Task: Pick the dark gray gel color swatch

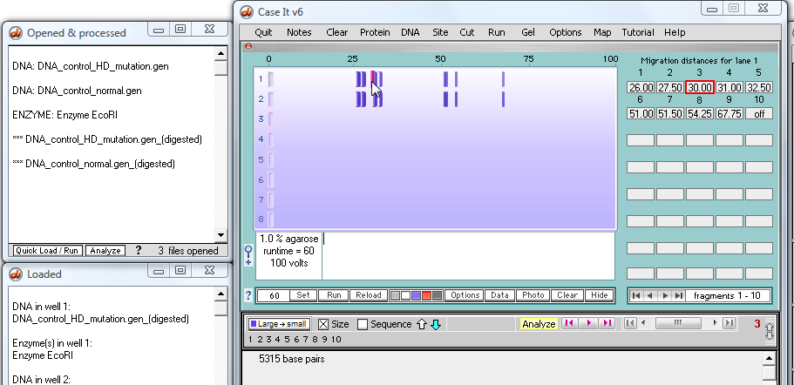Action: click(x=438, y=295)
